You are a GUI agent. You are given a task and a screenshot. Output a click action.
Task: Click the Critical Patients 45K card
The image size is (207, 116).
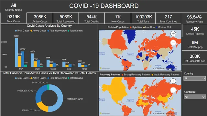point(195,31)
